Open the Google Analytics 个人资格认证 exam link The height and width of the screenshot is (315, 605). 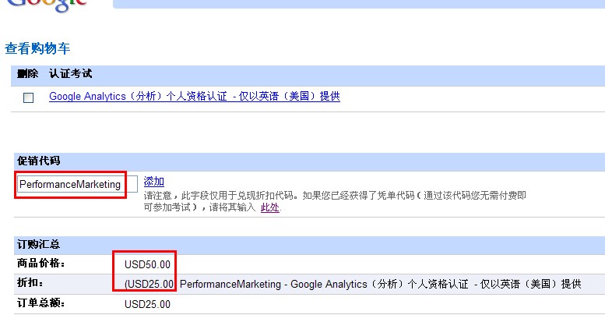(195, 96)
